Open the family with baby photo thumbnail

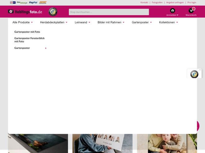click(167, 143)
